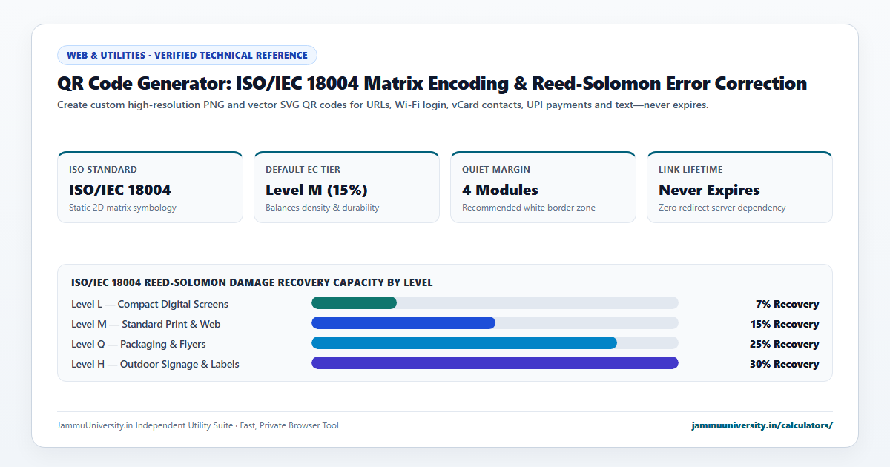Open the jammuuniversity.in/calculators/ link

pos(762,425)
